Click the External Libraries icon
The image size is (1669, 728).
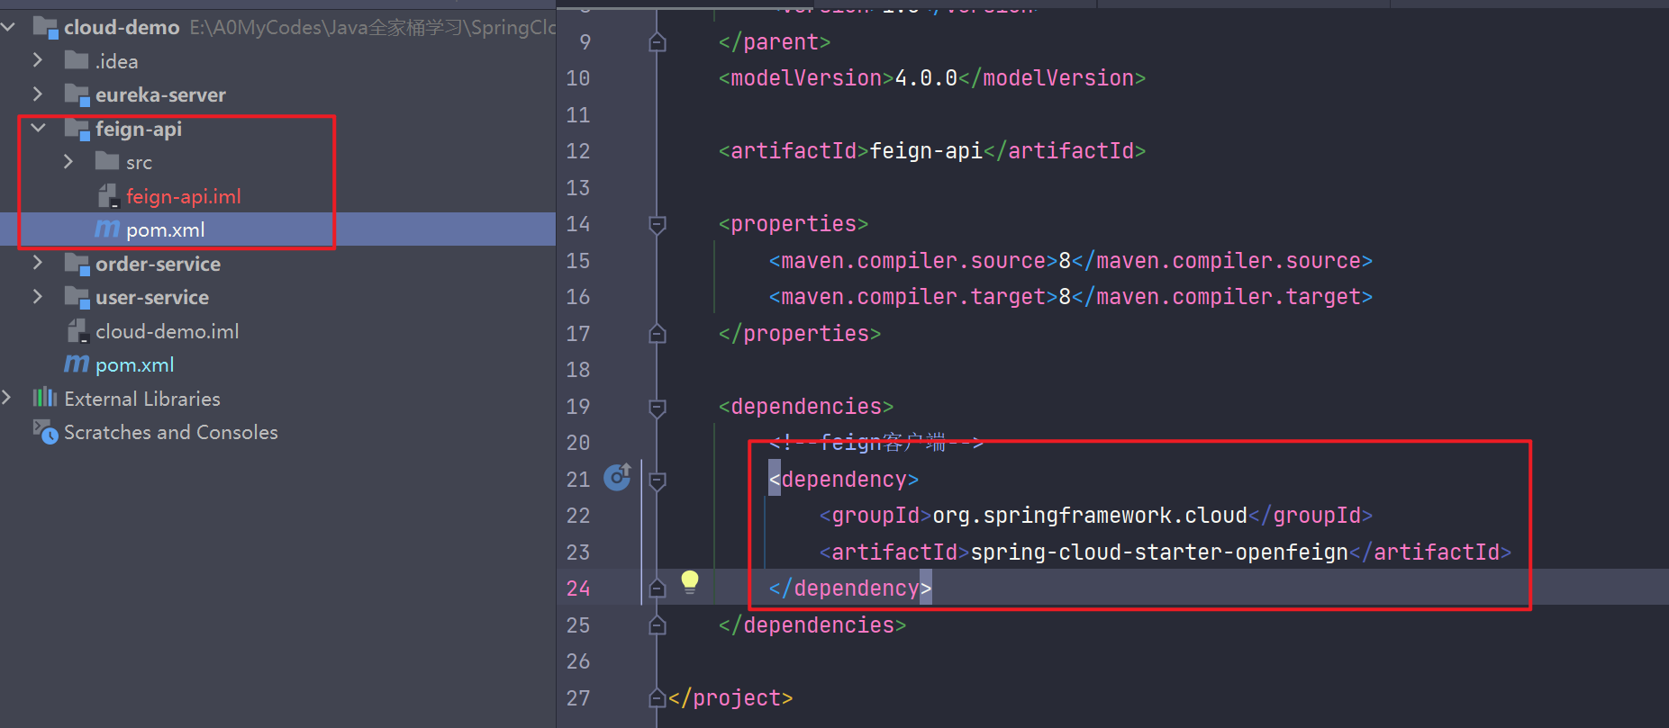[x=45, y=398]
